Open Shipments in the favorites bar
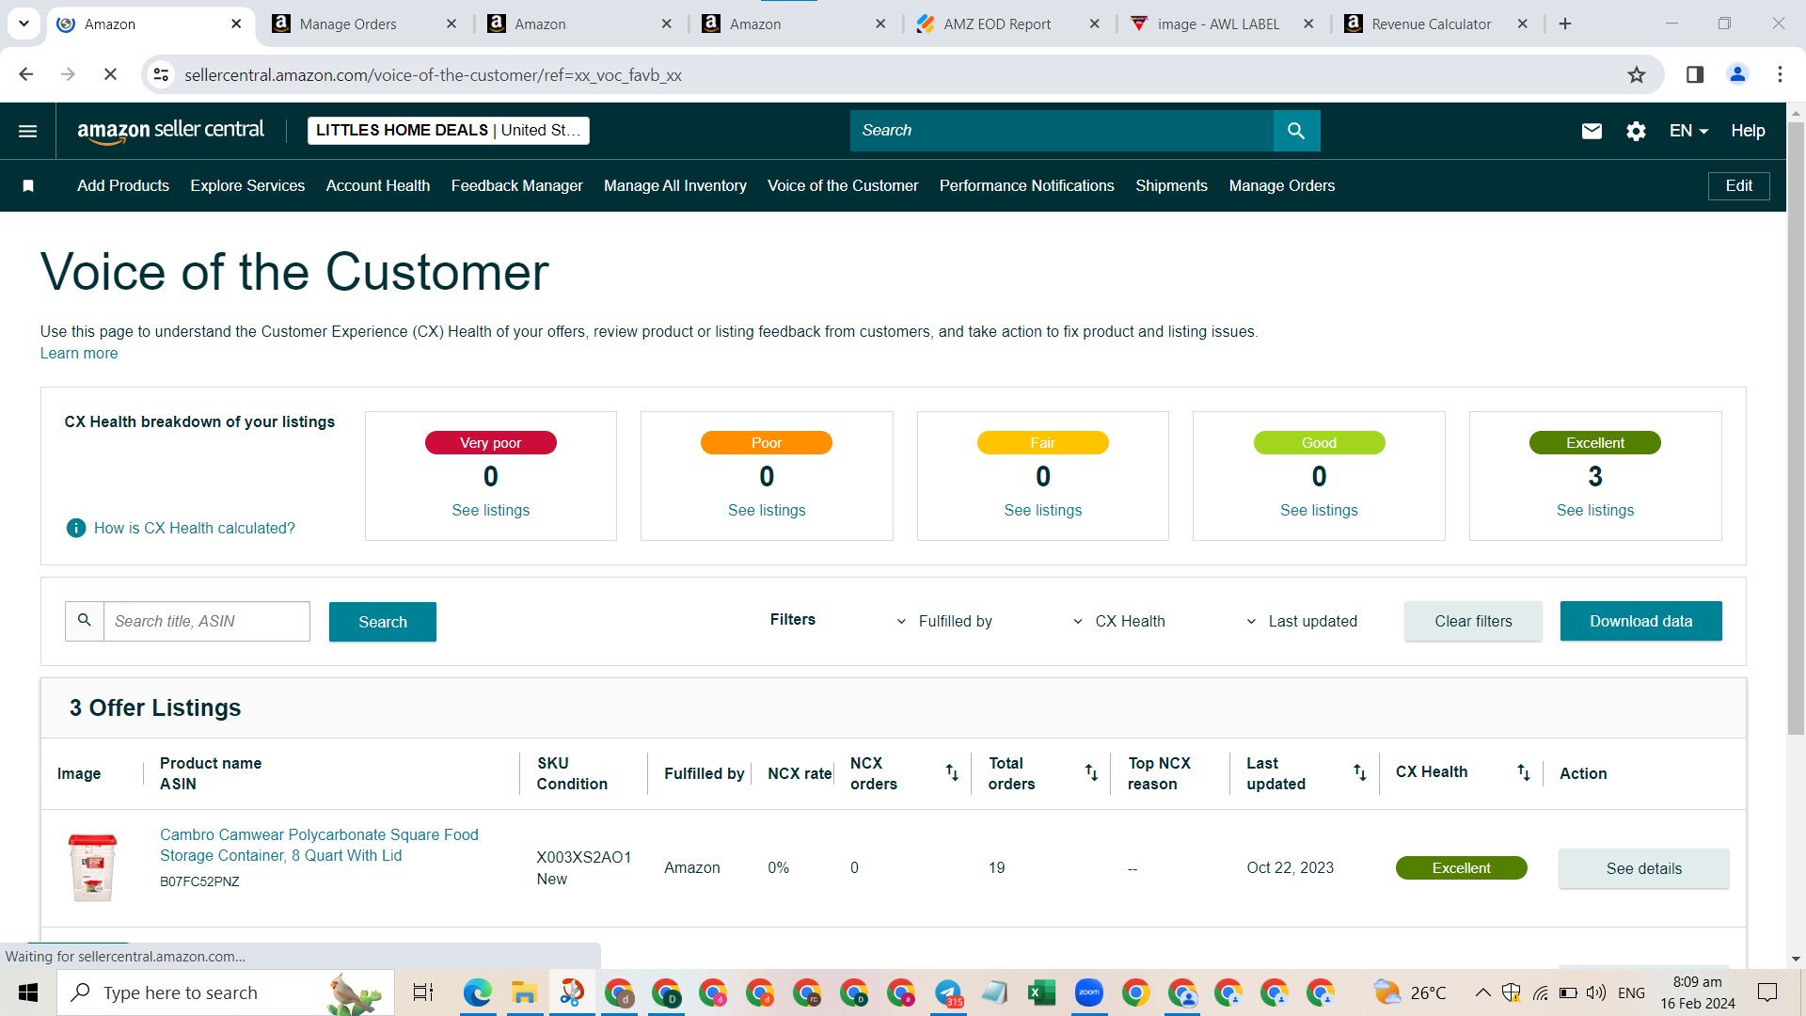 [x=1171, y=186]
